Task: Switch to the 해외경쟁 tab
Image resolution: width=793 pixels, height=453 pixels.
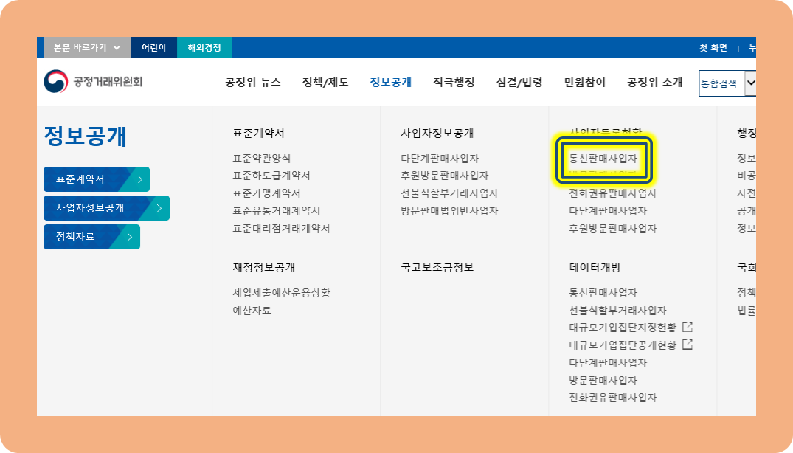Action: click(x=204, y=47)
